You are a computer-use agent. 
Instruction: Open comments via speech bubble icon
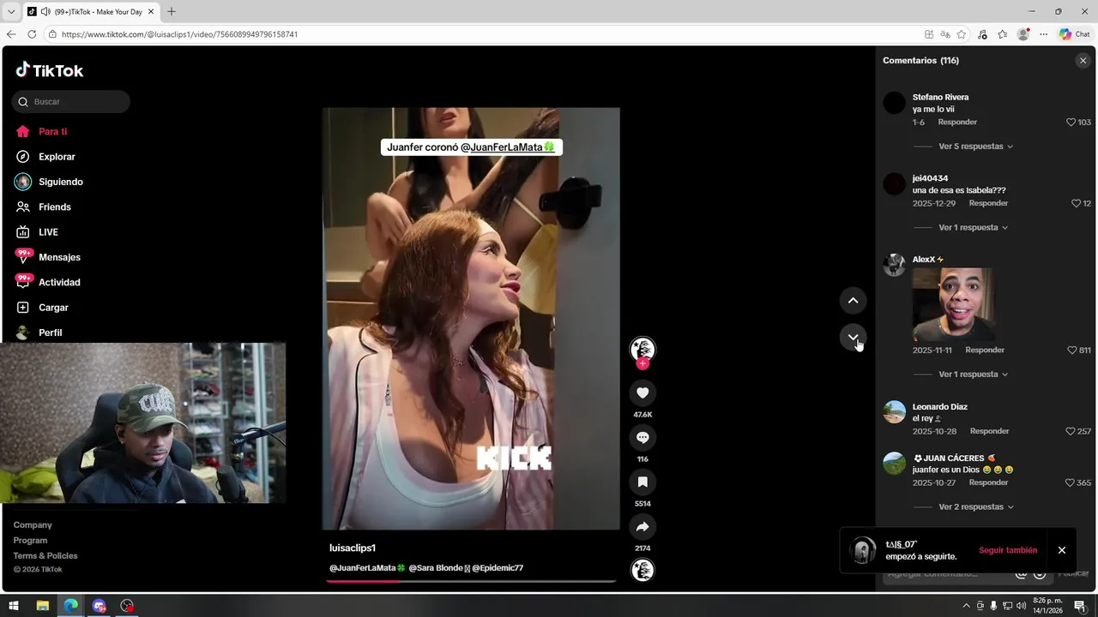643,437
